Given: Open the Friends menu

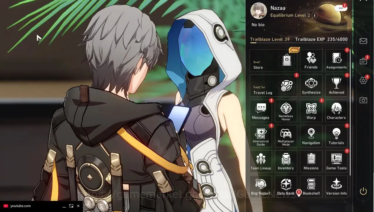Looking at the screenshot, I should [x=311, y=60].
